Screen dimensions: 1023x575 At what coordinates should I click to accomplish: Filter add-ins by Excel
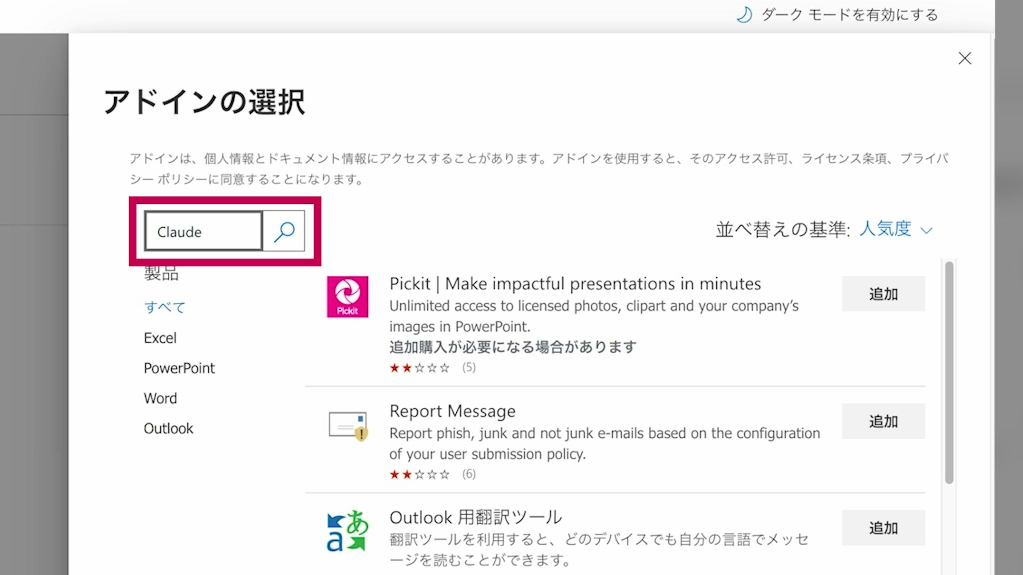pyautogui.click(x=160, y=338)
